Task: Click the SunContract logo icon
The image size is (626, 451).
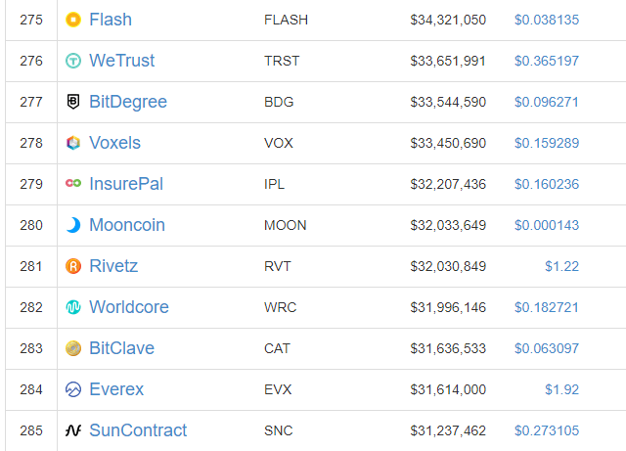Action: [73, 430]
